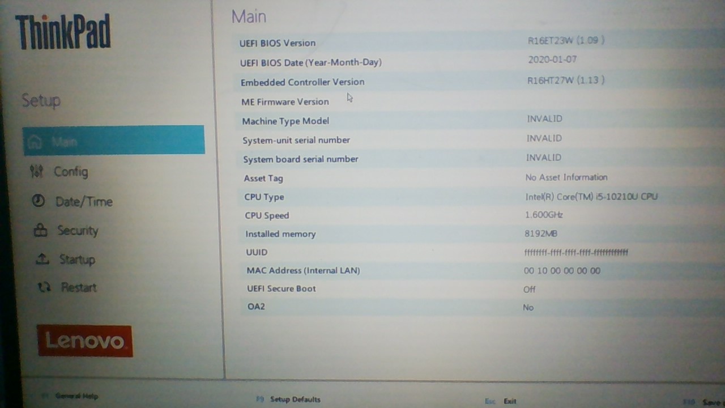Click the INVALID value for Machine Type Model
The image size is (725, 408).
544,119
